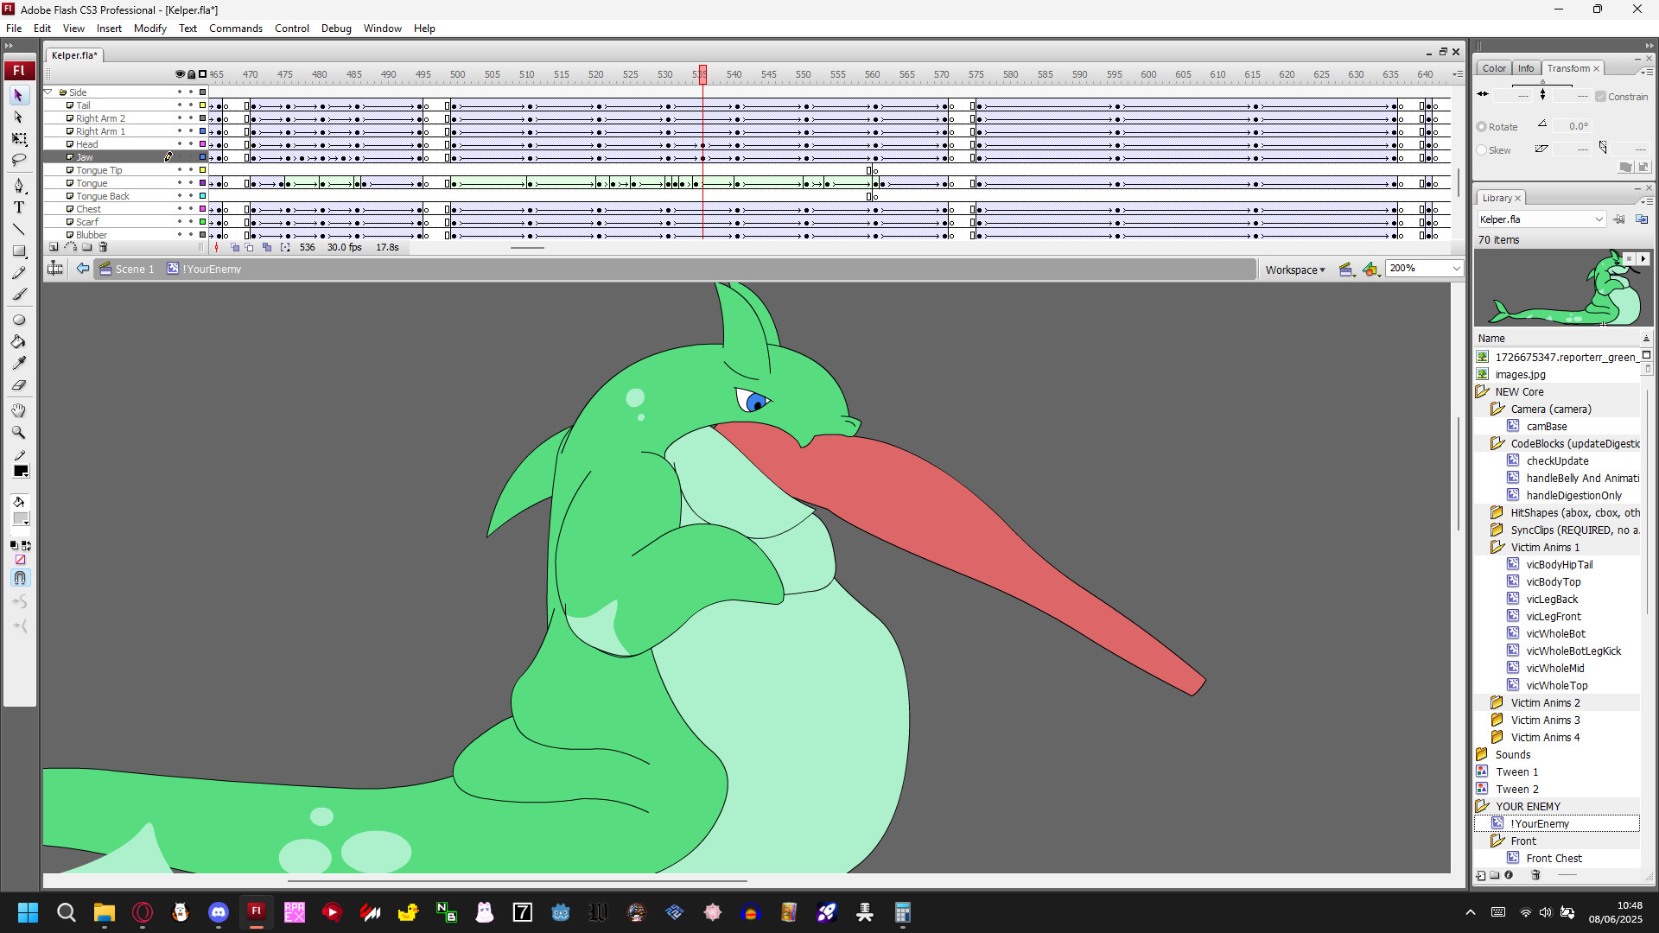This screenshot has width=1659, height=933.
Task: Toggle visibility of the Tongue layer
Action: (x=180, y=183)
